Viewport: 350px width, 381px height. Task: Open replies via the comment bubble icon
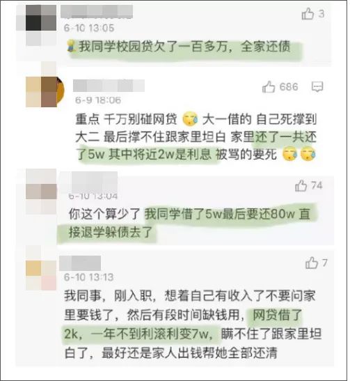[317, 87]
